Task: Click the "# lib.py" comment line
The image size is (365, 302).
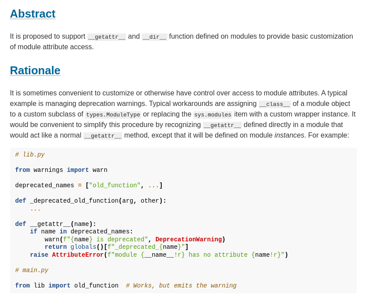Action: pyautogui.click(x=30, y=155)
